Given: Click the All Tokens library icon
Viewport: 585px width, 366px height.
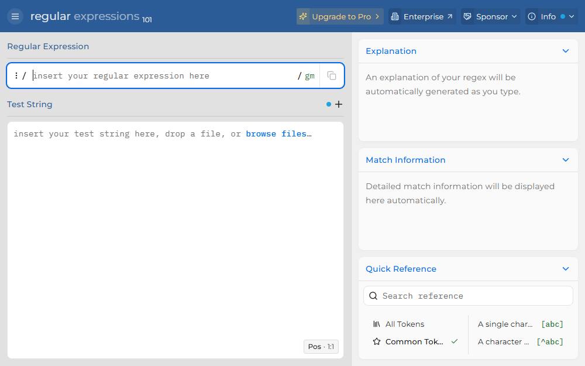Looking at the screenshot, I should point(376,324).
